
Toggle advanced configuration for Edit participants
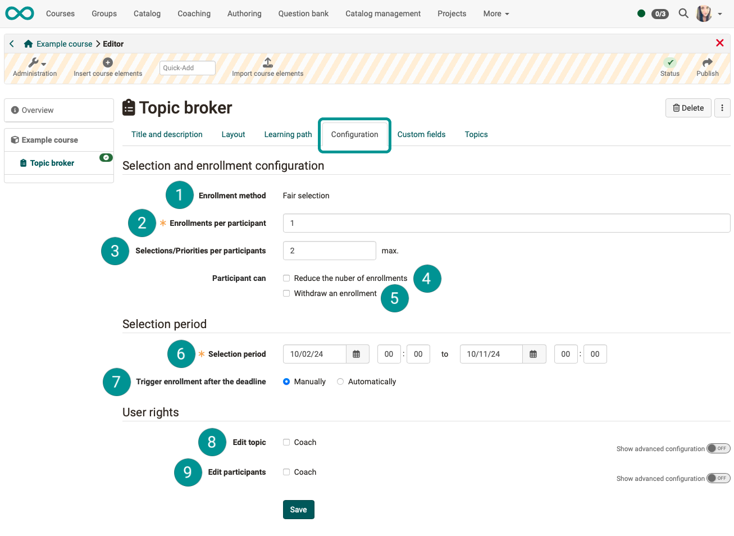click(x=718, y=478)
